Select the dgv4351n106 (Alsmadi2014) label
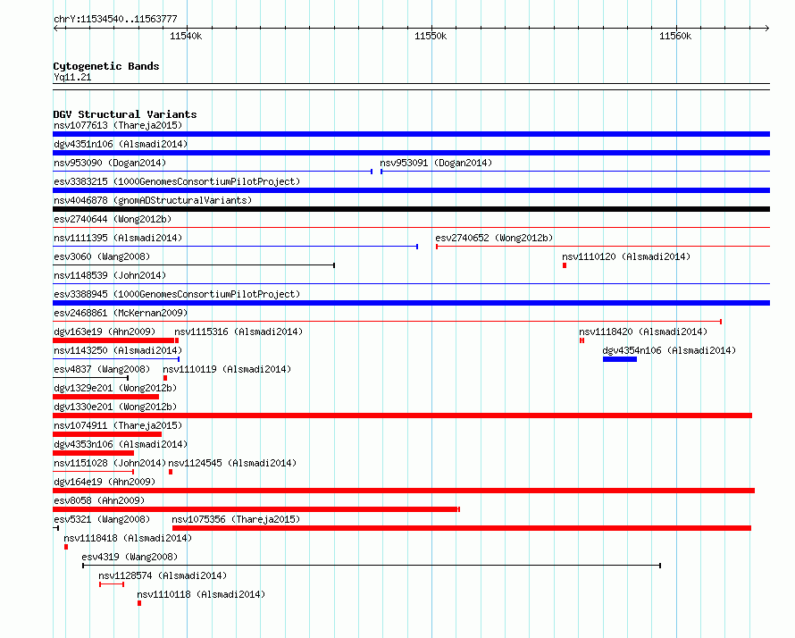The height and width of the screenshot is (638, 795). point(121,144)
